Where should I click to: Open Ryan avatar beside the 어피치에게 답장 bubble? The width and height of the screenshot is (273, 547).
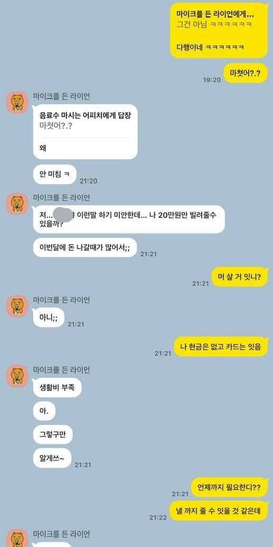click(x=17, y=102)
